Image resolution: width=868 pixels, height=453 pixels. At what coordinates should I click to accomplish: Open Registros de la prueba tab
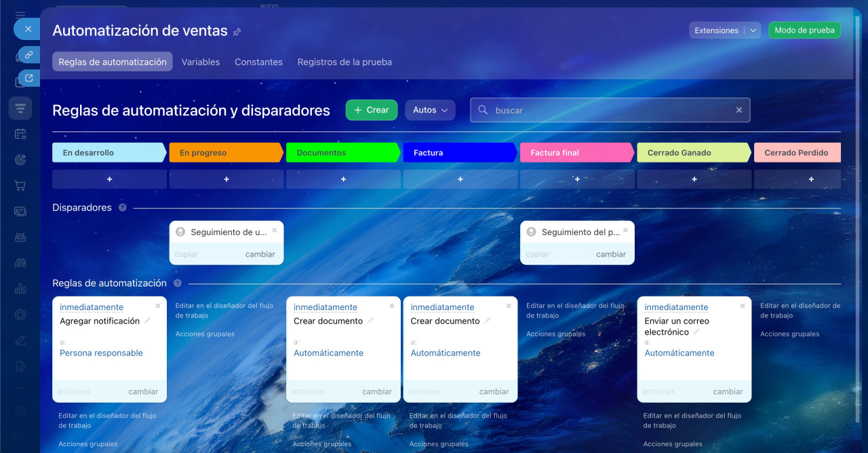(x=344, y=62)
